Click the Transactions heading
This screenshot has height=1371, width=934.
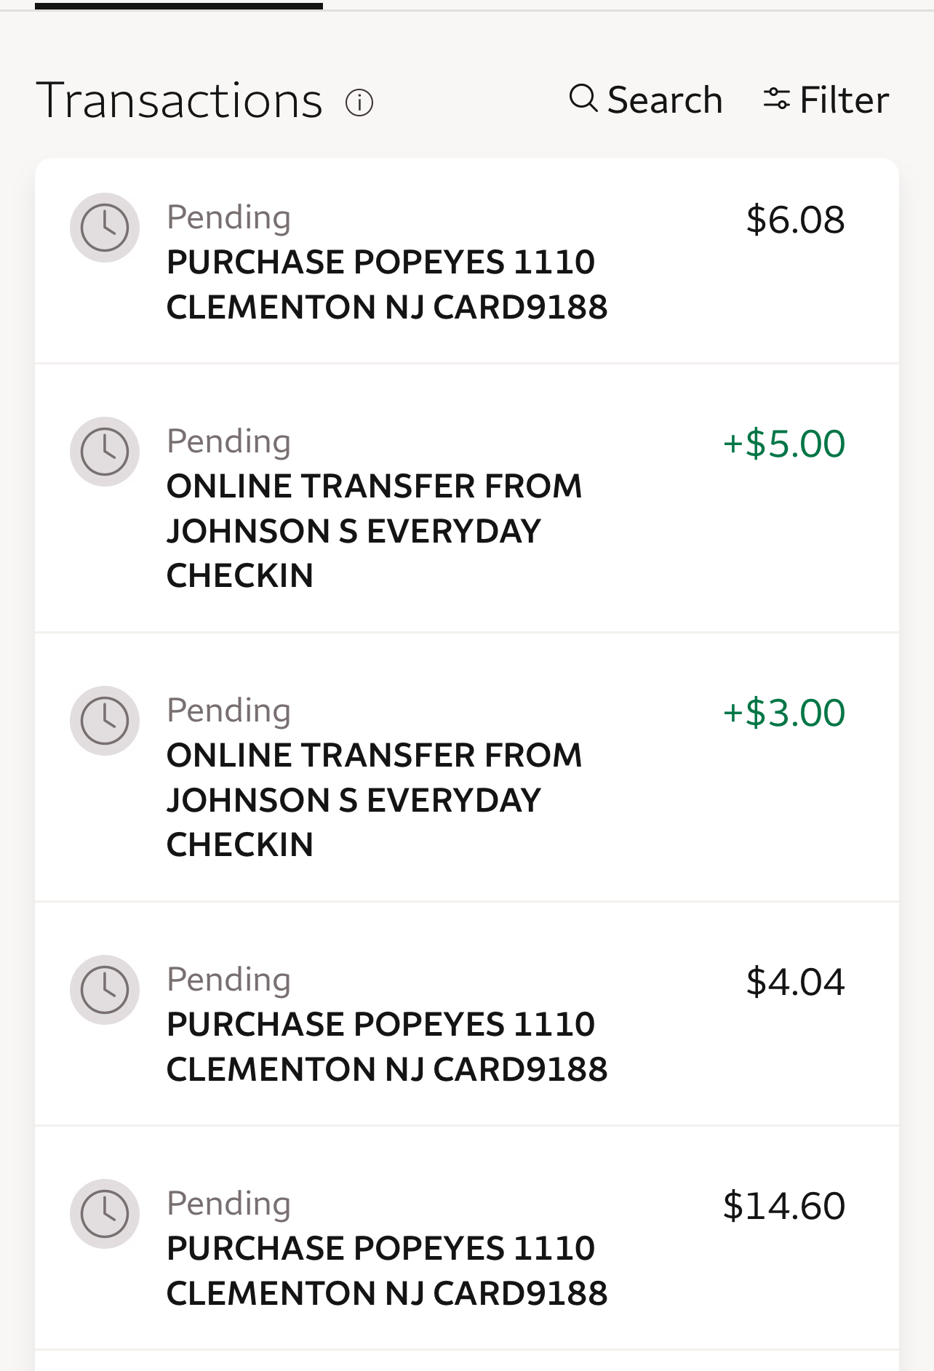180,100
